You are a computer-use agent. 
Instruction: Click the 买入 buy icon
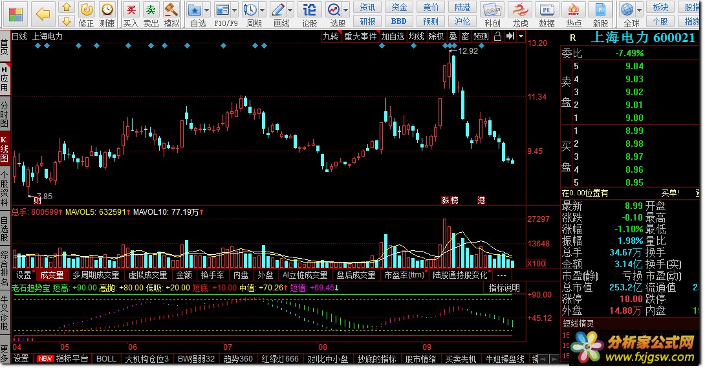[x=131, y=10]
